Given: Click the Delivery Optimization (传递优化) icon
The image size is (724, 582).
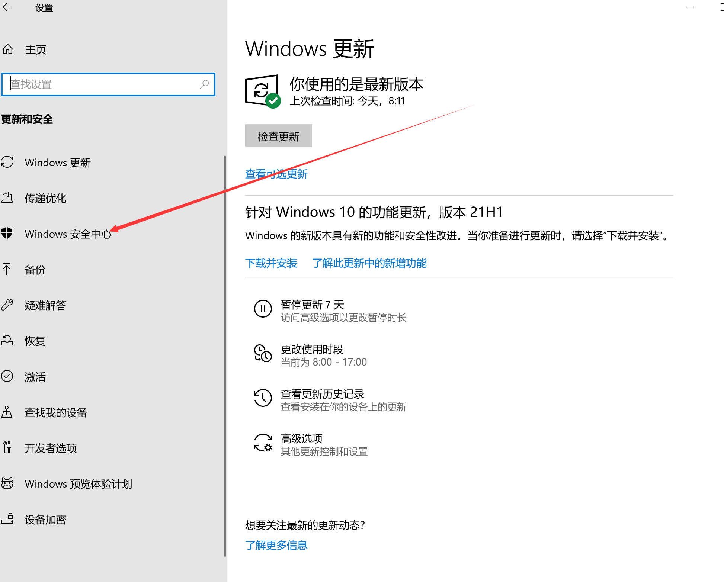Looking at the screenshot, I should point(7,198).
